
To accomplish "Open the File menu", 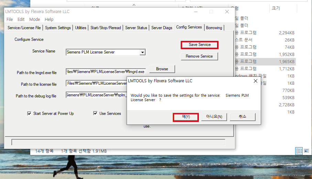I will tap(10, 20).
